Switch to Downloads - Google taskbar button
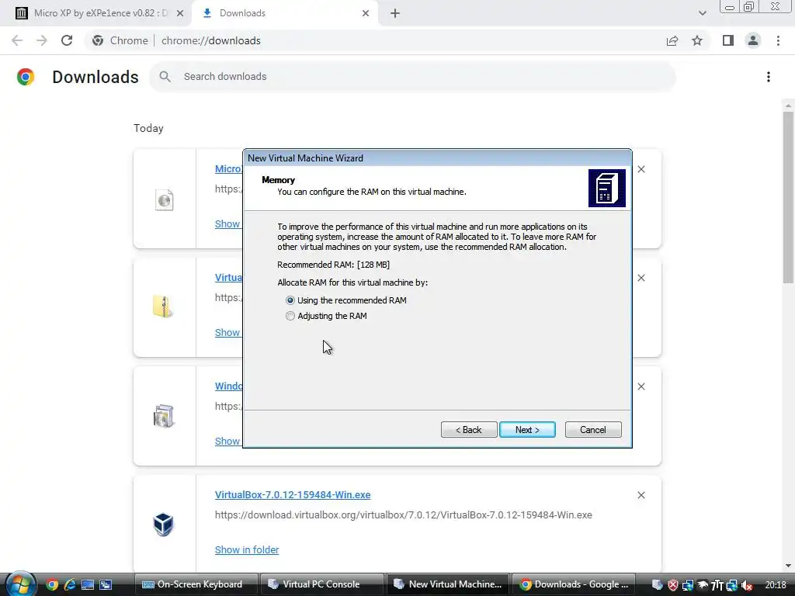Screen dimensions: 795x596 coord(573,584)
